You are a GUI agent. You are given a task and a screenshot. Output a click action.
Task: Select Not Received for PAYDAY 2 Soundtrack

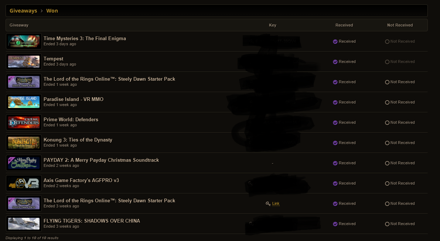pos(400,163)
